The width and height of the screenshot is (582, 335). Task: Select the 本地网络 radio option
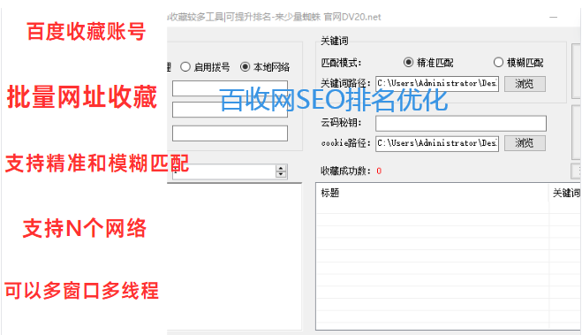[265, 67]
